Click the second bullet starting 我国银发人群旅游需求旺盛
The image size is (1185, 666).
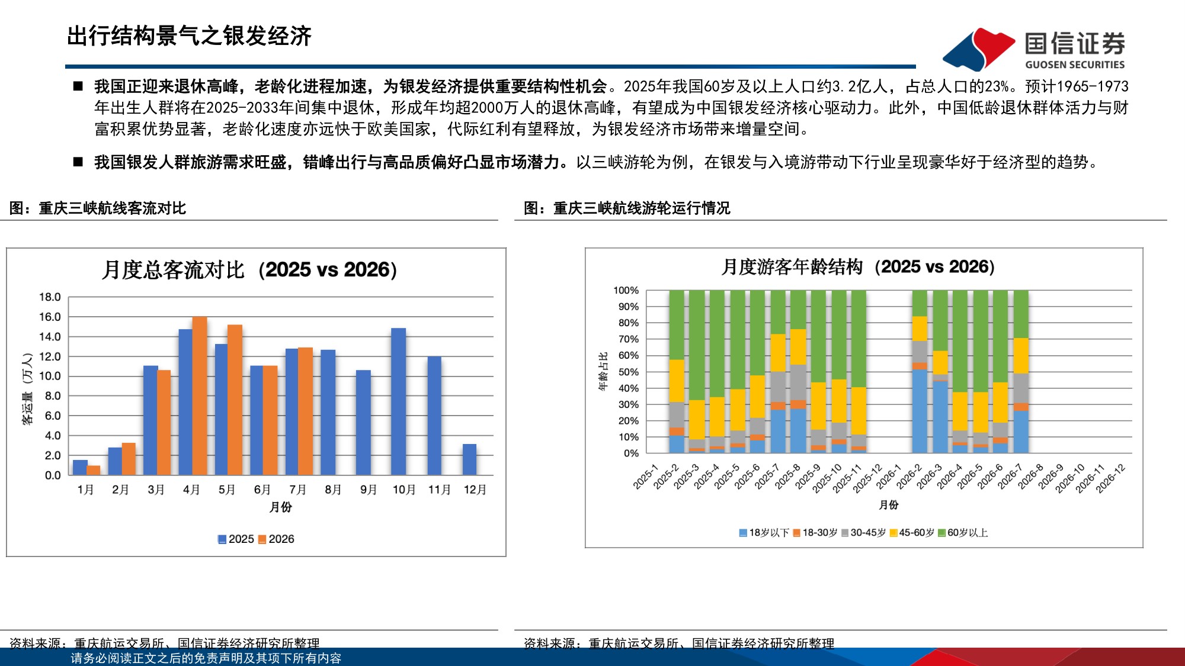(x=597, y=162)
